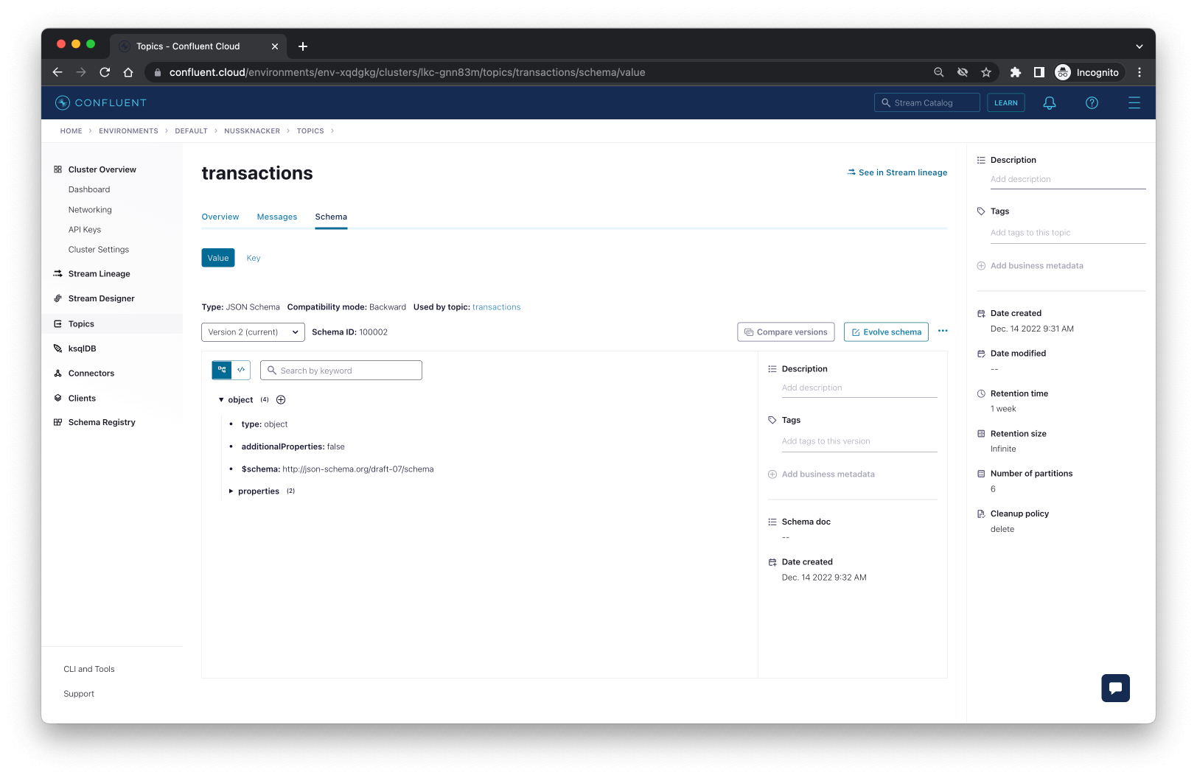This screenshot has height=778, width=1197.
Task: Open Networking in sidebar
Action: [90, 209]
